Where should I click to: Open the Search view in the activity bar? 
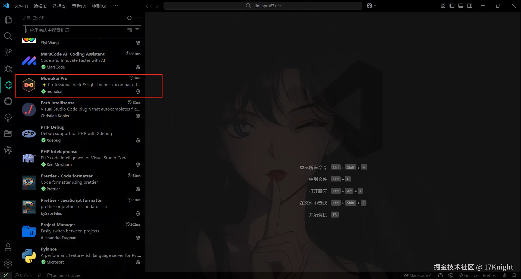(x=8, y=36)
